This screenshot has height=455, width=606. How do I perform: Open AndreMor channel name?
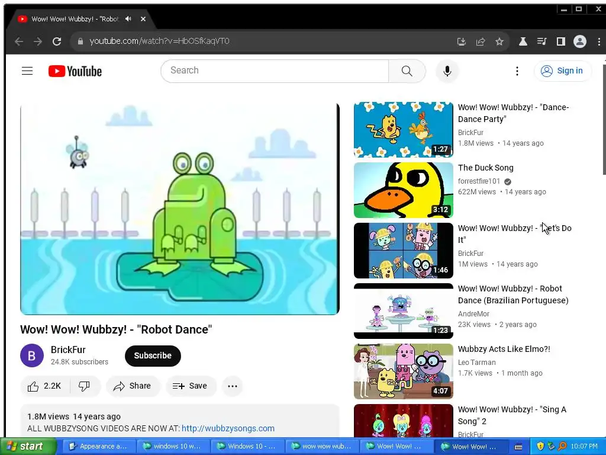pos(473,314)
